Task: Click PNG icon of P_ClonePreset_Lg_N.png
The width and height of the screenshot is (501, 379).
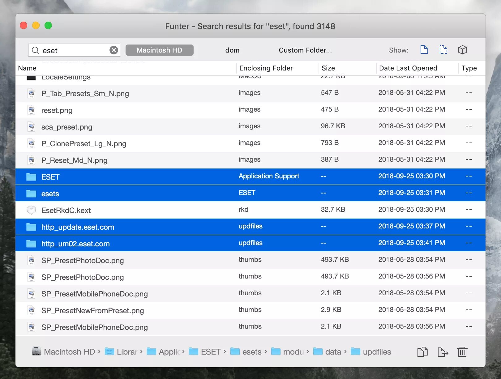Action: 31,143
